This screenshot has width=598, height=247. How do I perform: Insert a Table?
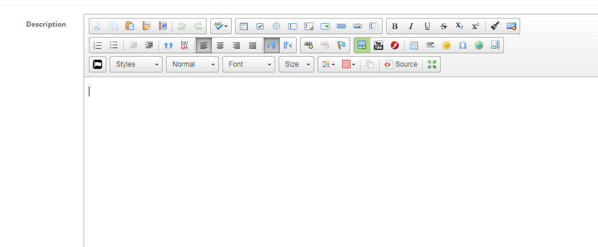414,45
